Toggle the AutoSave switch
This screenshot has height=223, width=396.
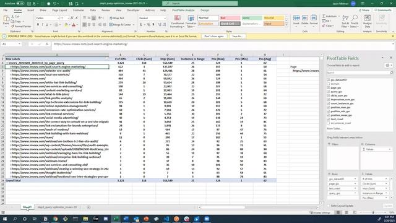[20, 4]
